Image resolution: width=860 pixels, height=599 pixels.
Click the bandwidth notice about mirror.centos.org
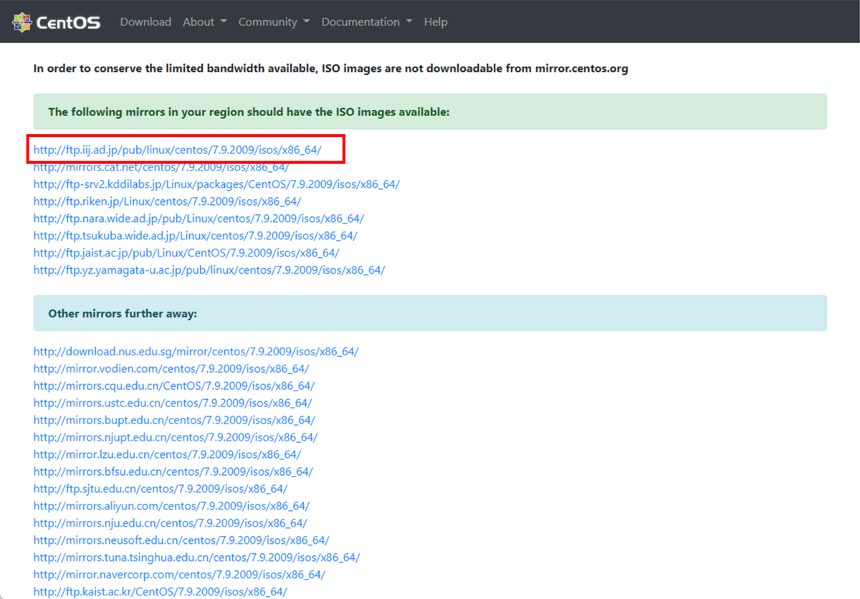pos(331,70)
